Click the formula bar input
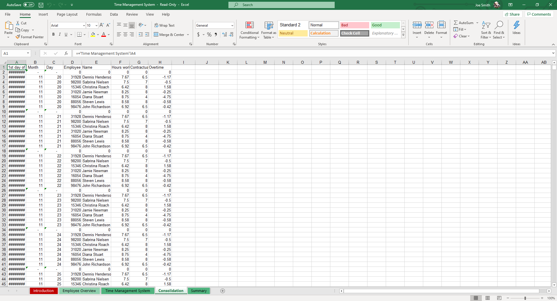This screenshot has height=301, width=557. click(x=311, y=53)
